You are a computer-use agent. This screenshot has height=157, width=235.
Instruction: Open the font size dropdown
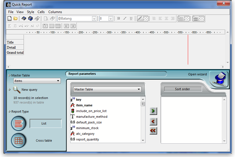111,19
